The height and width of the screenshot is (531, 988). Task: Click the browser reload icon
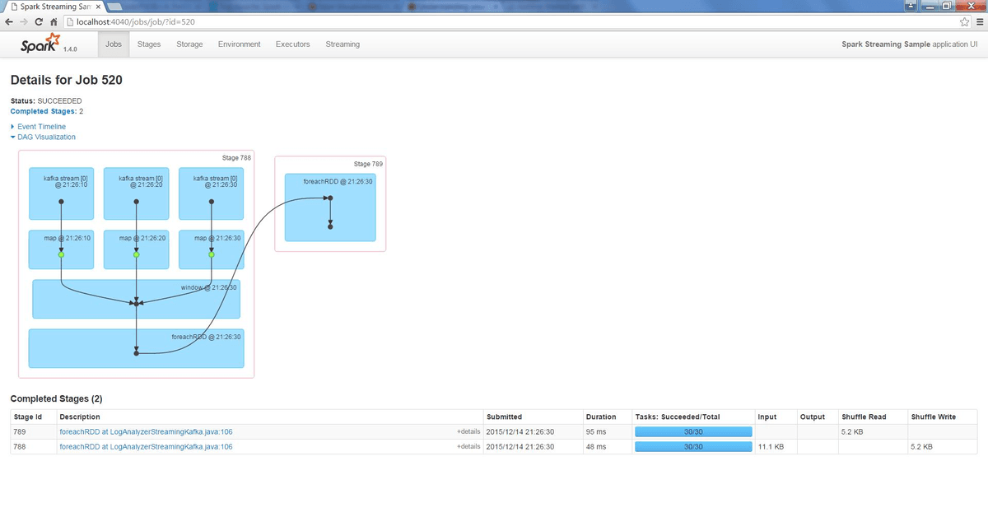pyautogui.click(x=40, y=21)
